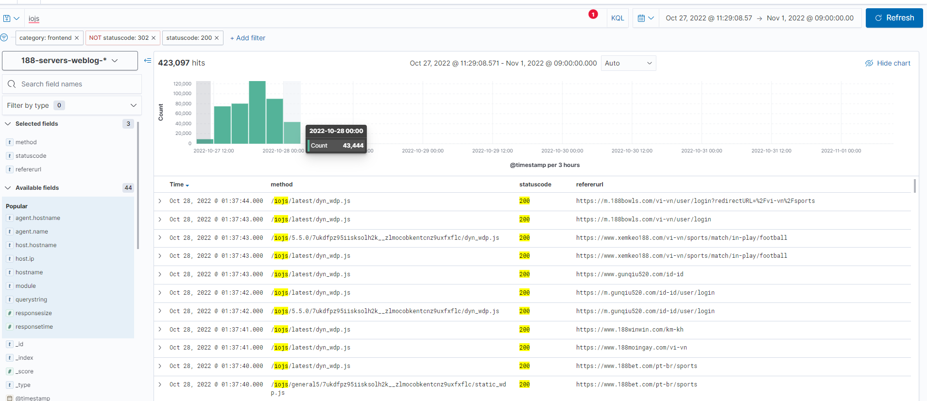The width and height of the screenshot is (927, 401).
Task: Click into Search field names box
Action: click(x=78, y=84)
